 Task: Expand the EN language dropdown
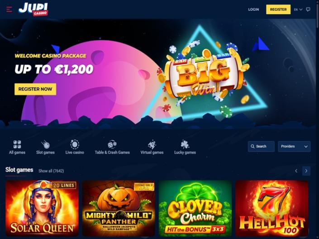[x=298, y=9]
